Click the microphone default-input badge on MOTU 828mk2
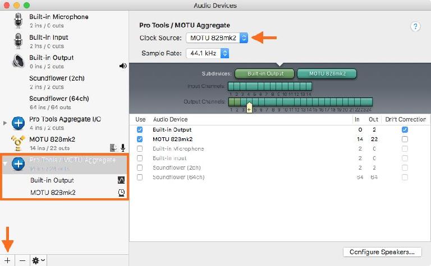The height and width of the screenshot is (266, 431). pyautogui.click(x=123, y=148)
